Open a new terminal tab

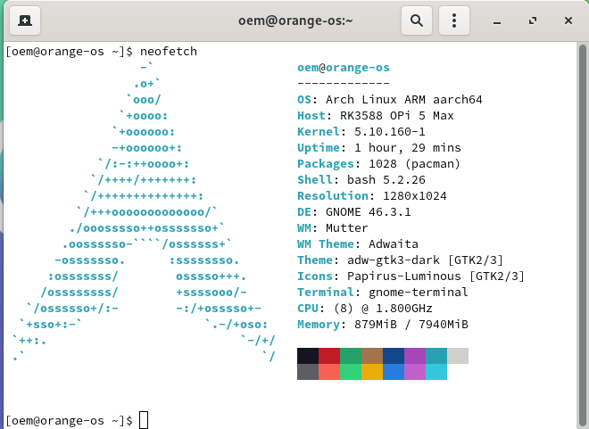click(25, 21)
